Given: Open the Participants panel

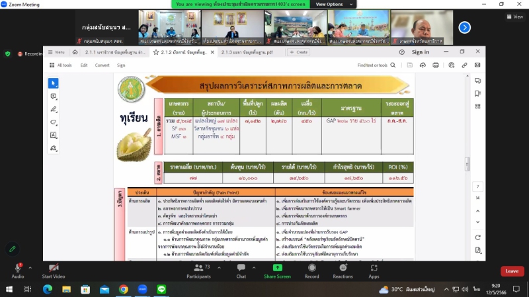Looking at the screenshot, I should coord(198,271).
